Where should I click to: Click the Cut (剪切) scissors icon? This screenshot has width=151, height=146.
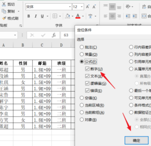[4, 4]
